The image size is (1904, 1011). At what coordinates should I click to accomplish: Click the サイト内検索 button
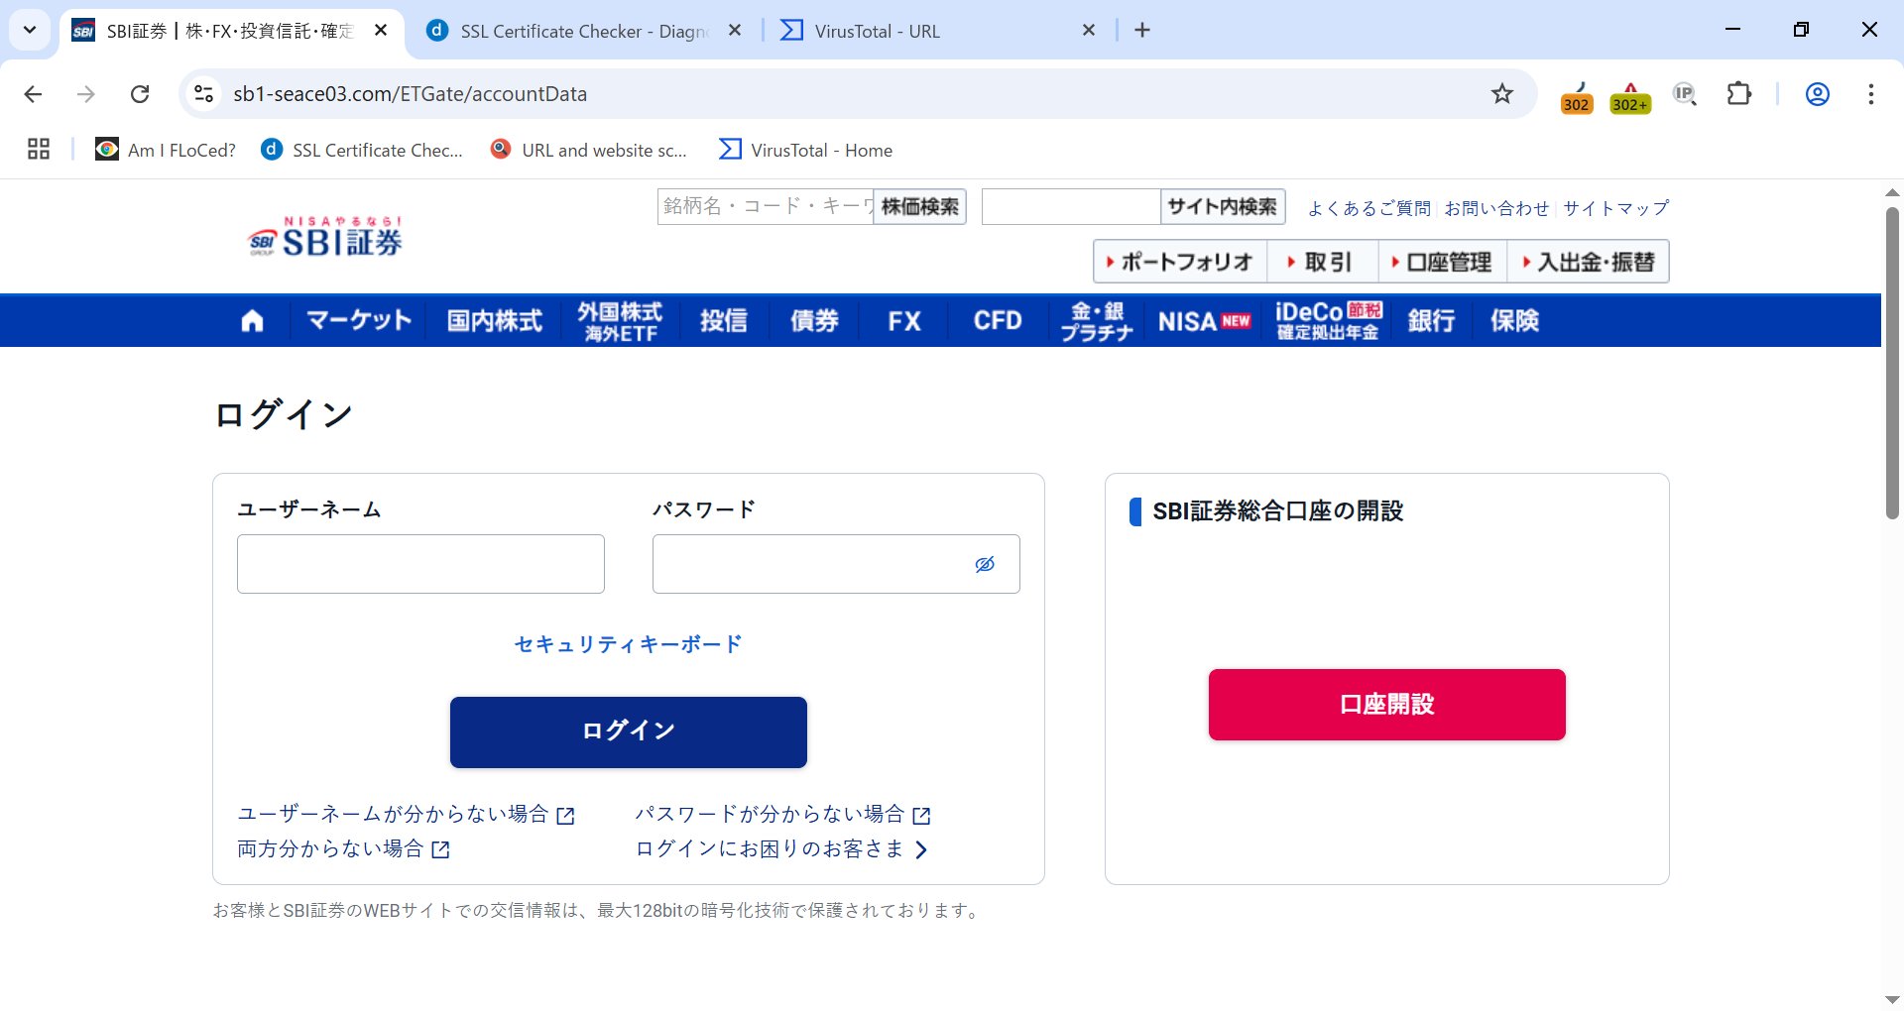pyautogui.click(x=1223, y=206)
